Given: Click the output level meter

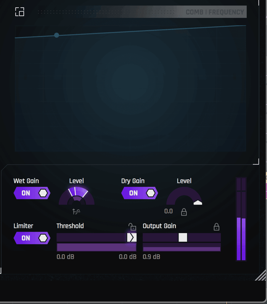Looking at the screenshot, I should click(x=241, y=219).
